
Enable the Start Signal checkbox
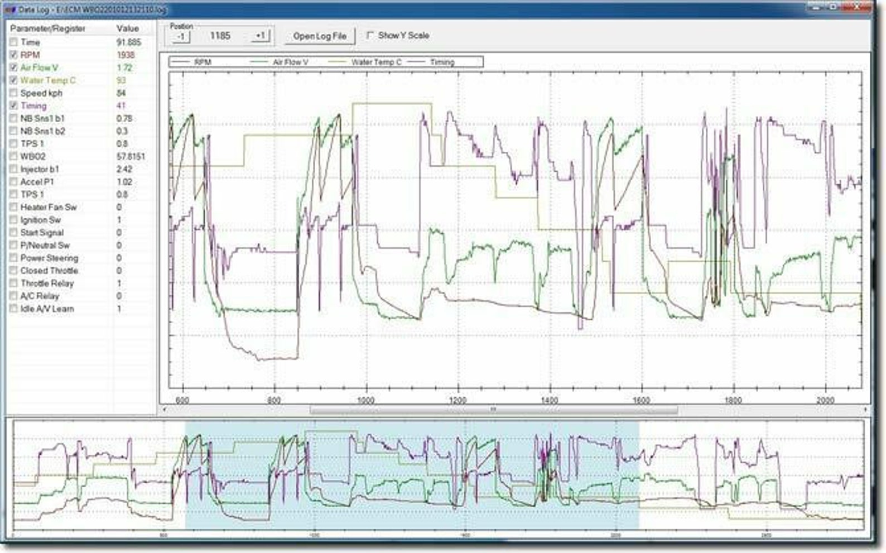tap(13, 233)
